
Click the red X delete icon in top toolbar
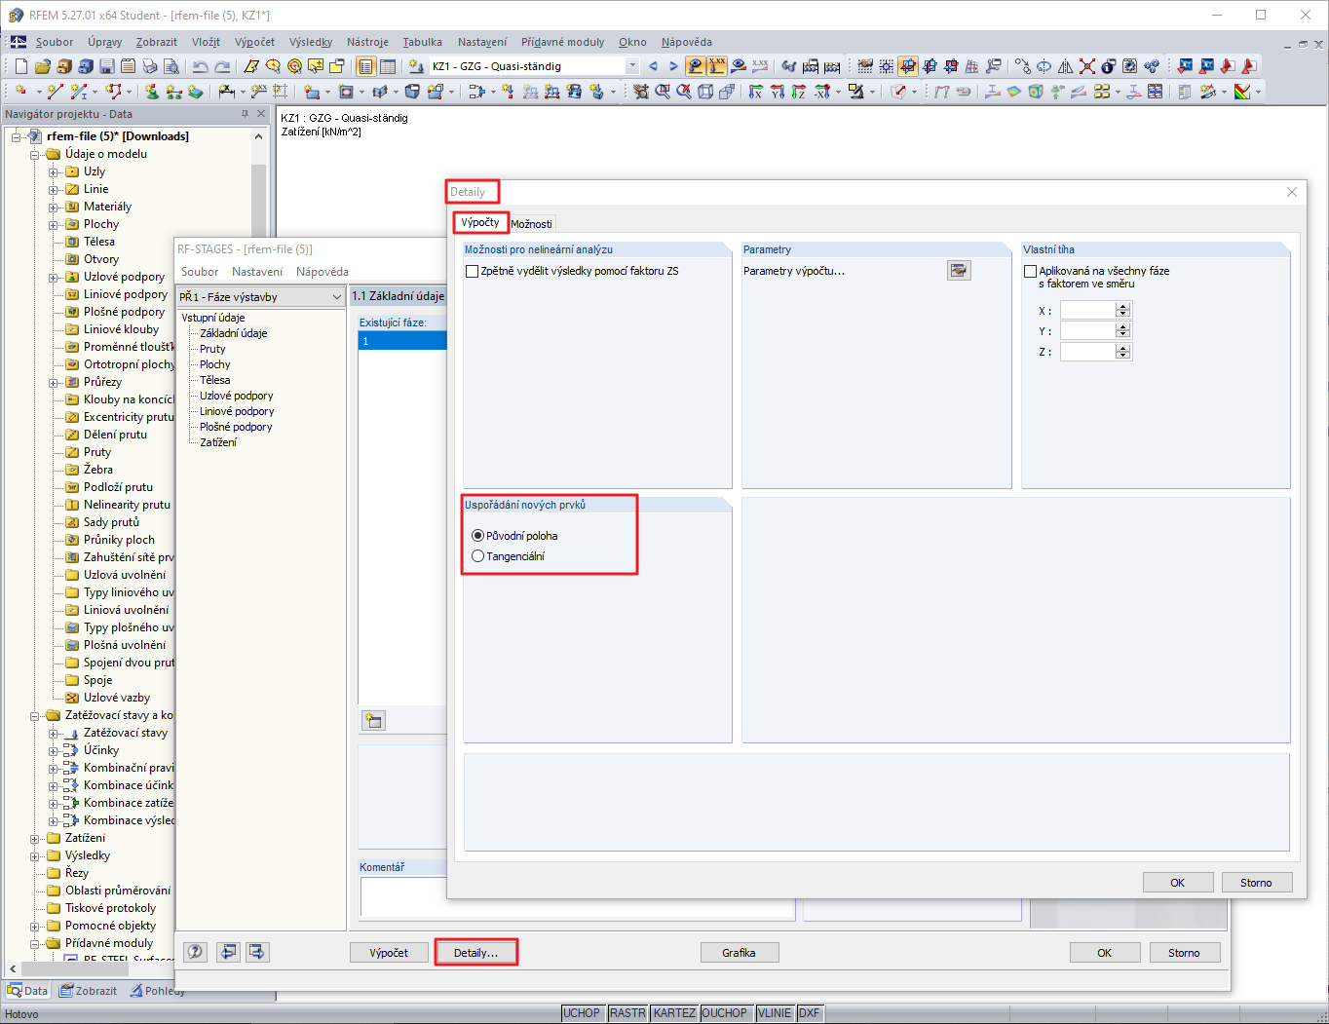click(x=1086, y=66)
